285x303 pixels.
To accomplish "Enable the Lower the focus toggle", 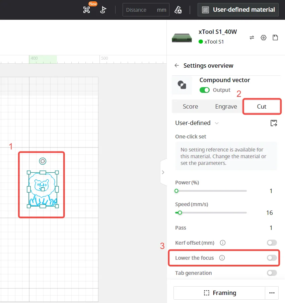I will [x=272, y=258].
